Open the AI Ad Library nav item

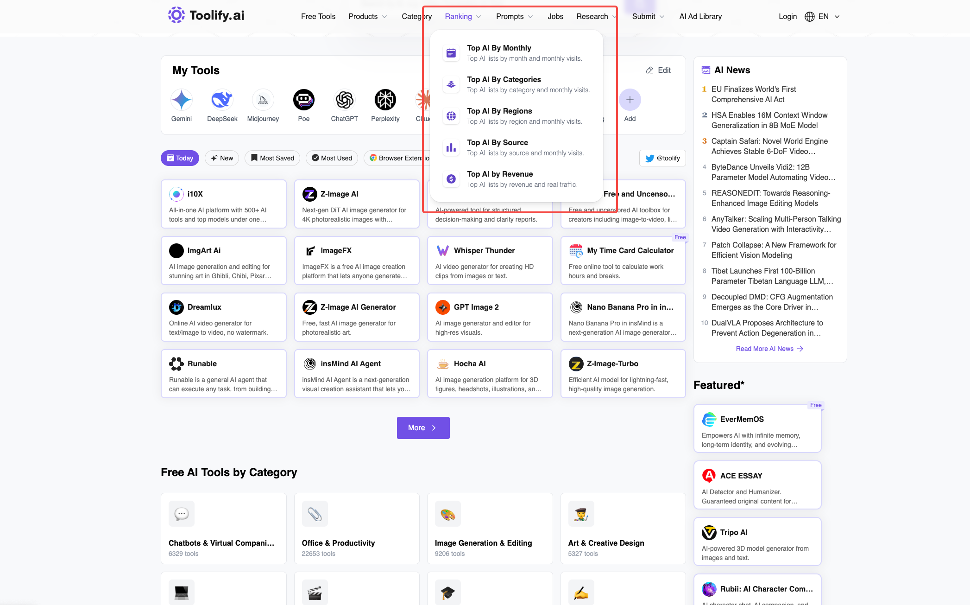[700, 17]
